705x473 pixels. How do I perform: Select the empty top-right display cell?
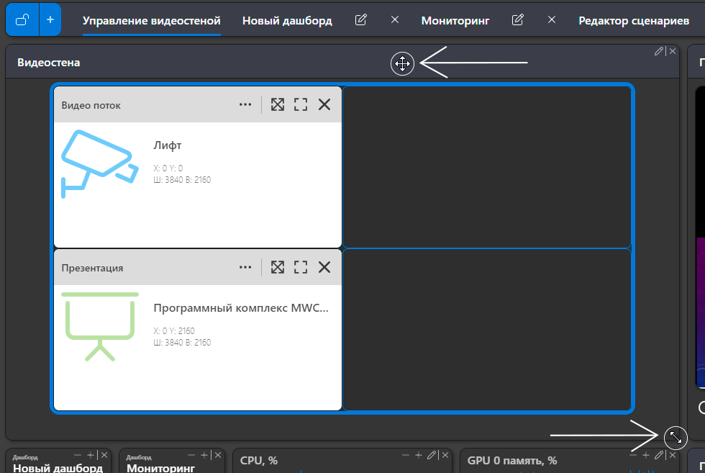[487, 167]
